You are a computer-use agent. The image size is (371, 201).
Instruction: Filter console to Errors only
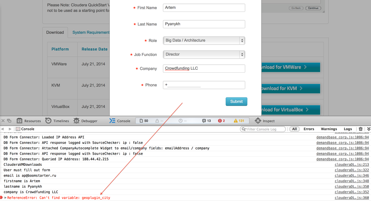coord(309,129)
